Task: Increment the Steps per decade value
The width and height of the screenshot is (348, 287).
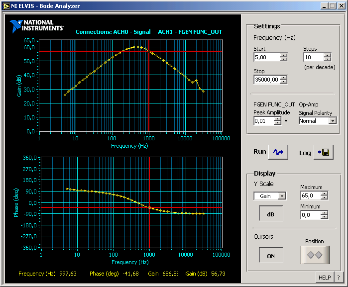Action: (x=327, y=55)
